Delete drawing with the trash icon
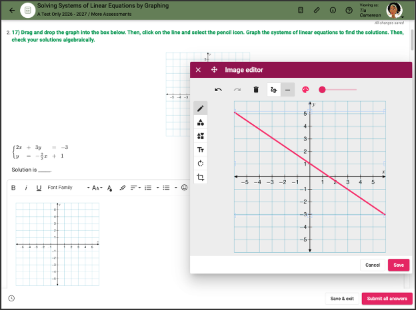This screenshot has height=310, width=416. click(256, 90)
